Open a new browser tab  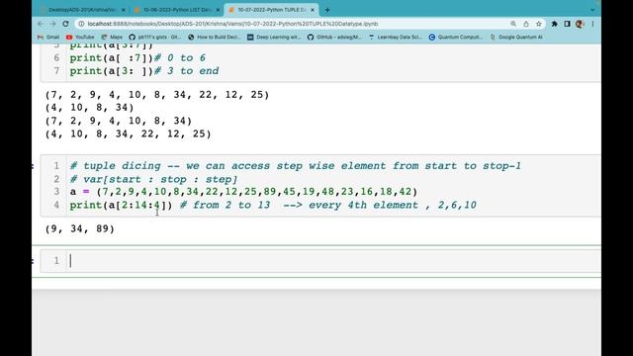327,10
